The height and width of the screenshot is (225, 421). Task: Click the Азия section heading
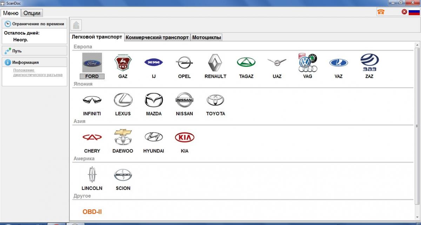pos(79,121)
